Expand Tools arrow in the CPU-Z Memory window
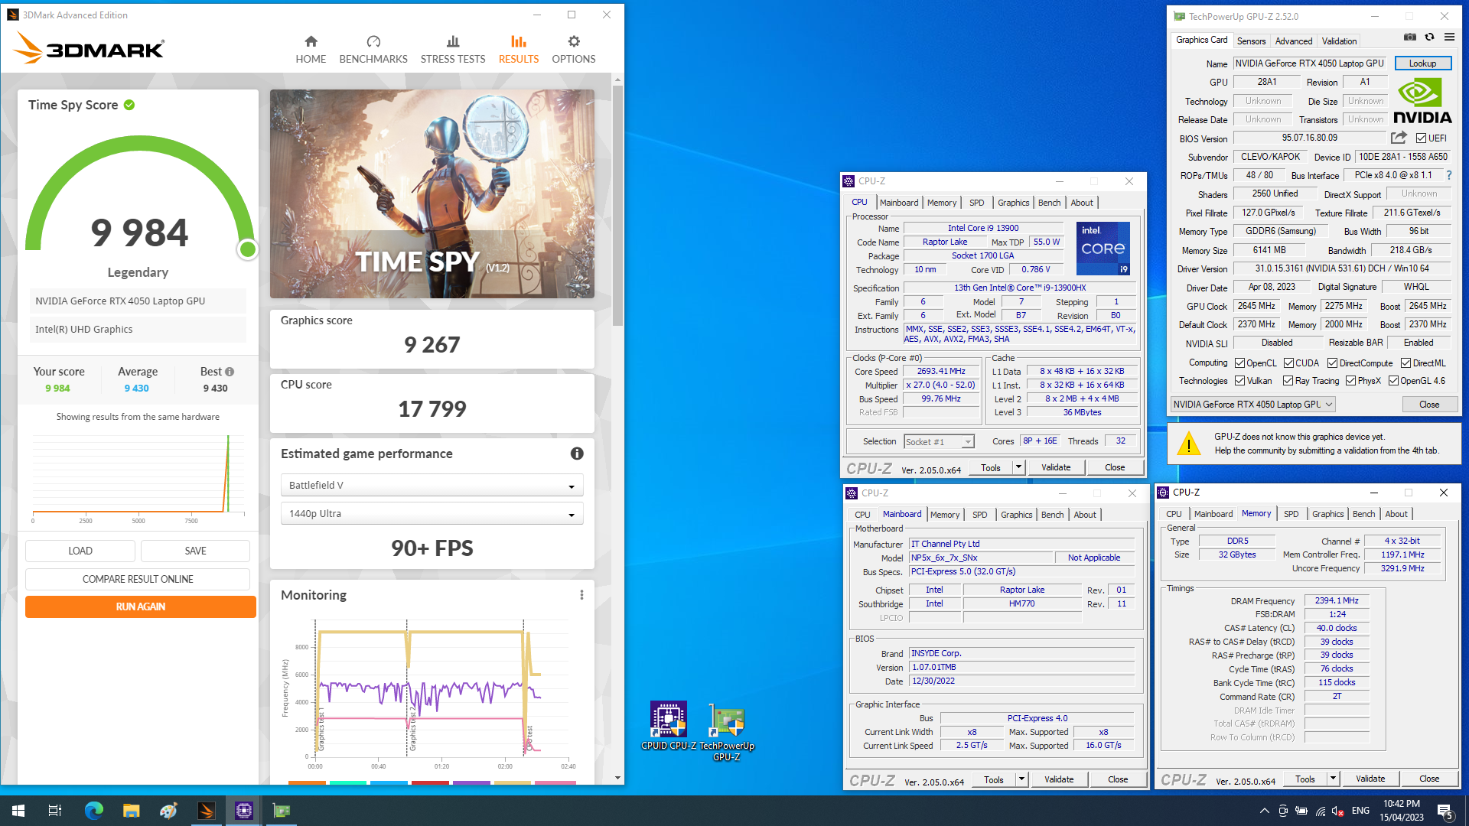The image size is (1469, 826). pos(1333,779)
